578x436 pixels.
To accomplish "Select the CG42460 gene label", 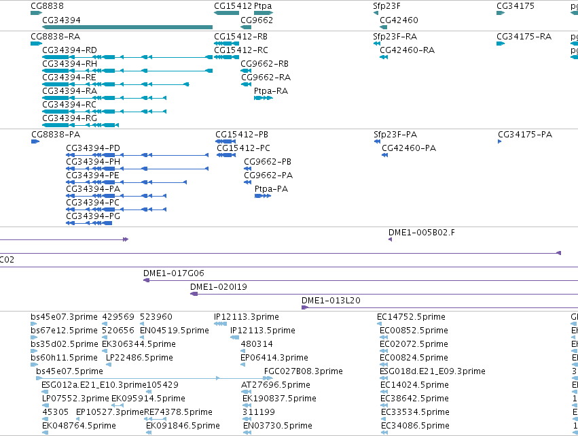I will click(x=399, y=20).
